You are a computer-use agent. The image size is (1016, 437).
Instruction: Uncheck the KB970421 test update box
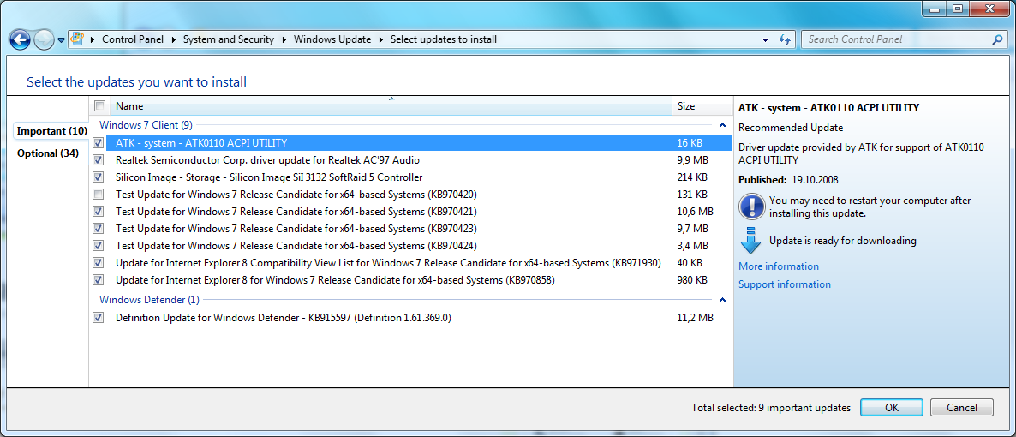point(99,212)
